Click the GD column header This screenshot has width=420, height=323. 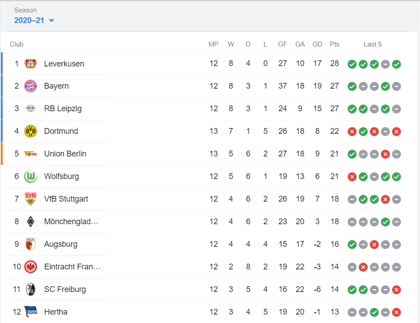[x=317, y=44]
